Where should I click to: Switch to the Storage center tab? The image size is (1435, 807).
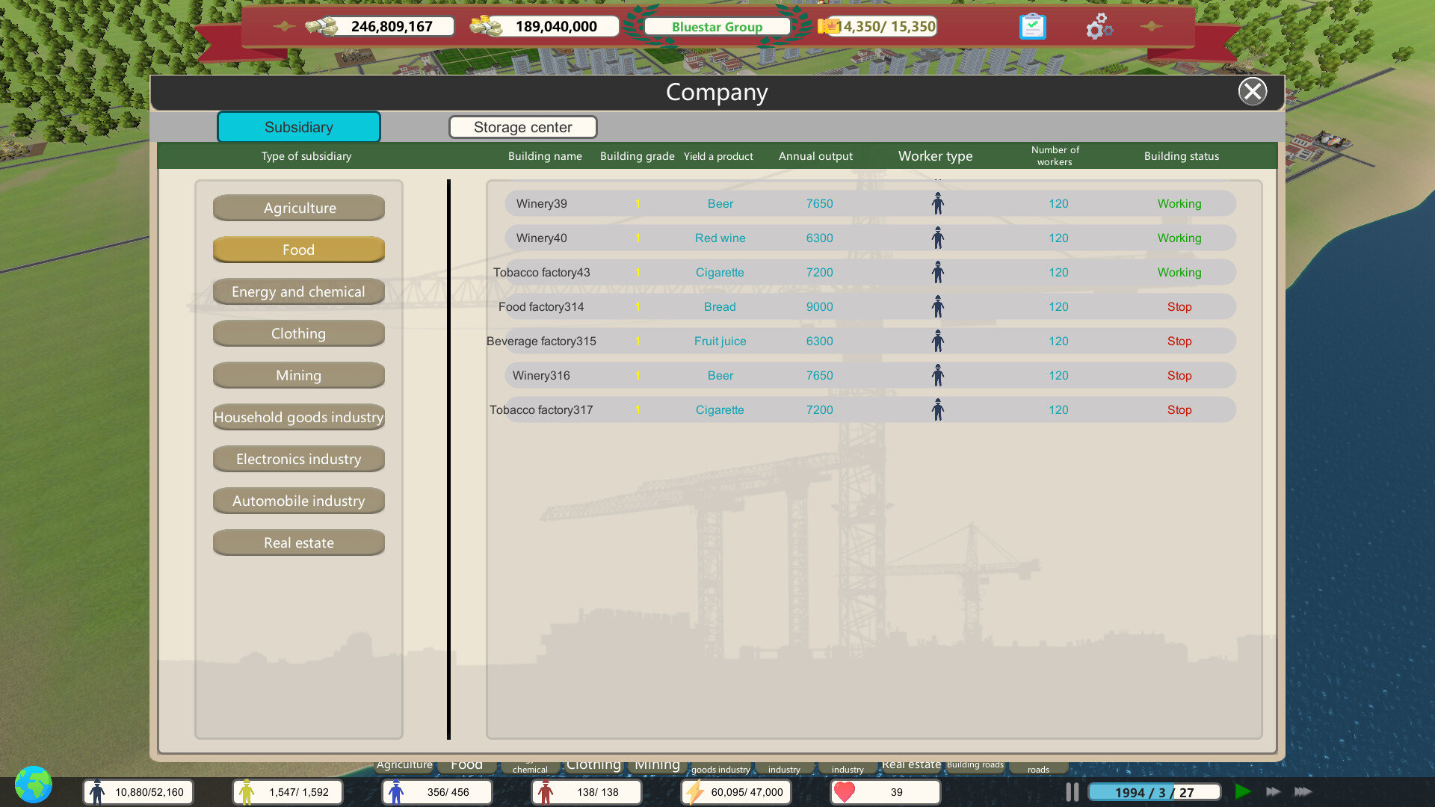coord(522,127)
